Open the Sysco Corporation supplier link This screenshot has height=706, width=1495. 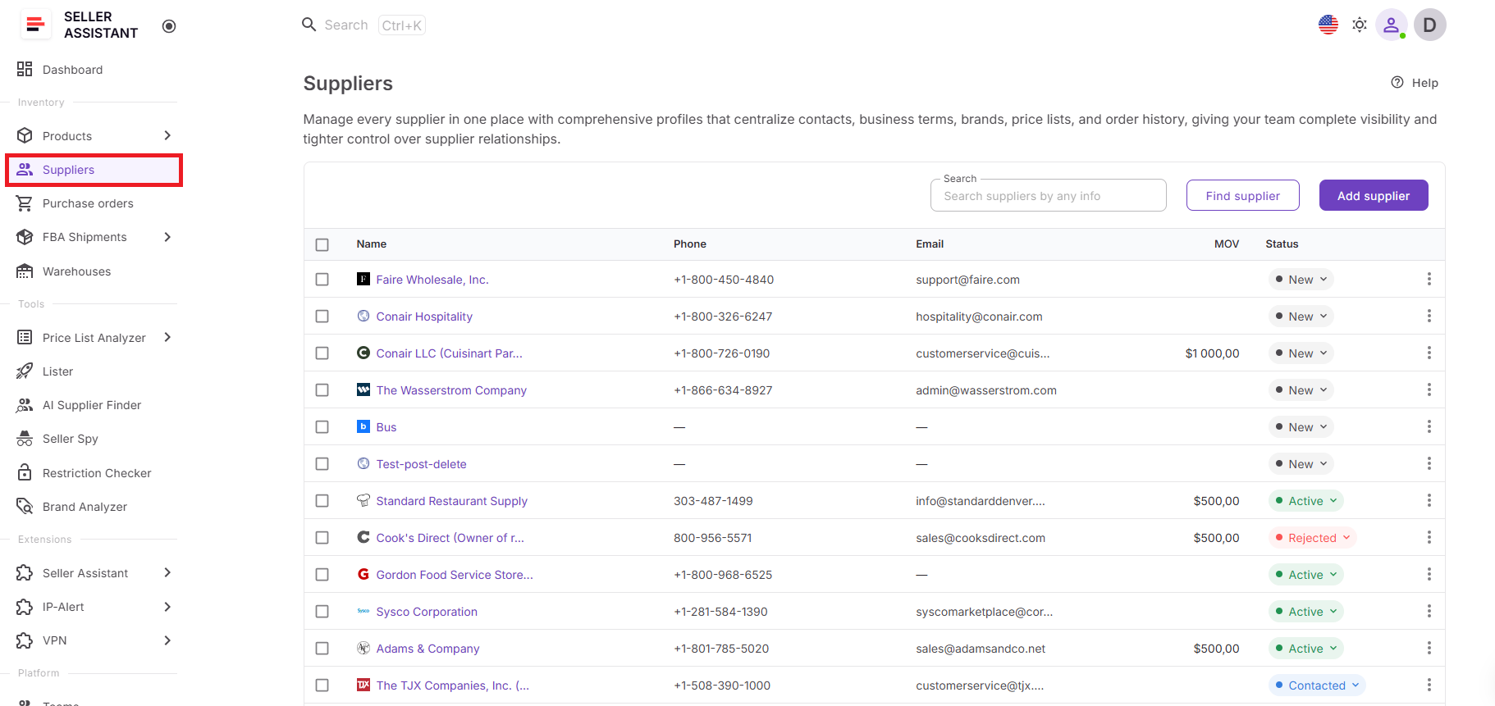[x=427, y=612]
